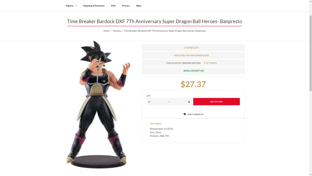Click the scrollbar up arrow
This screenshot has height=176, width=312.
[x=310, y=2]
